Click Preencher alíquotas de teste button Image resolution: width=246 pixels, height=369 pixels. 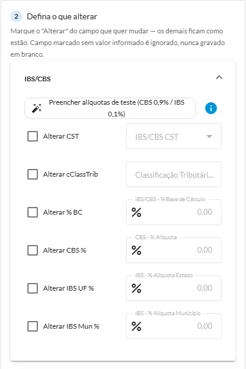110,108
